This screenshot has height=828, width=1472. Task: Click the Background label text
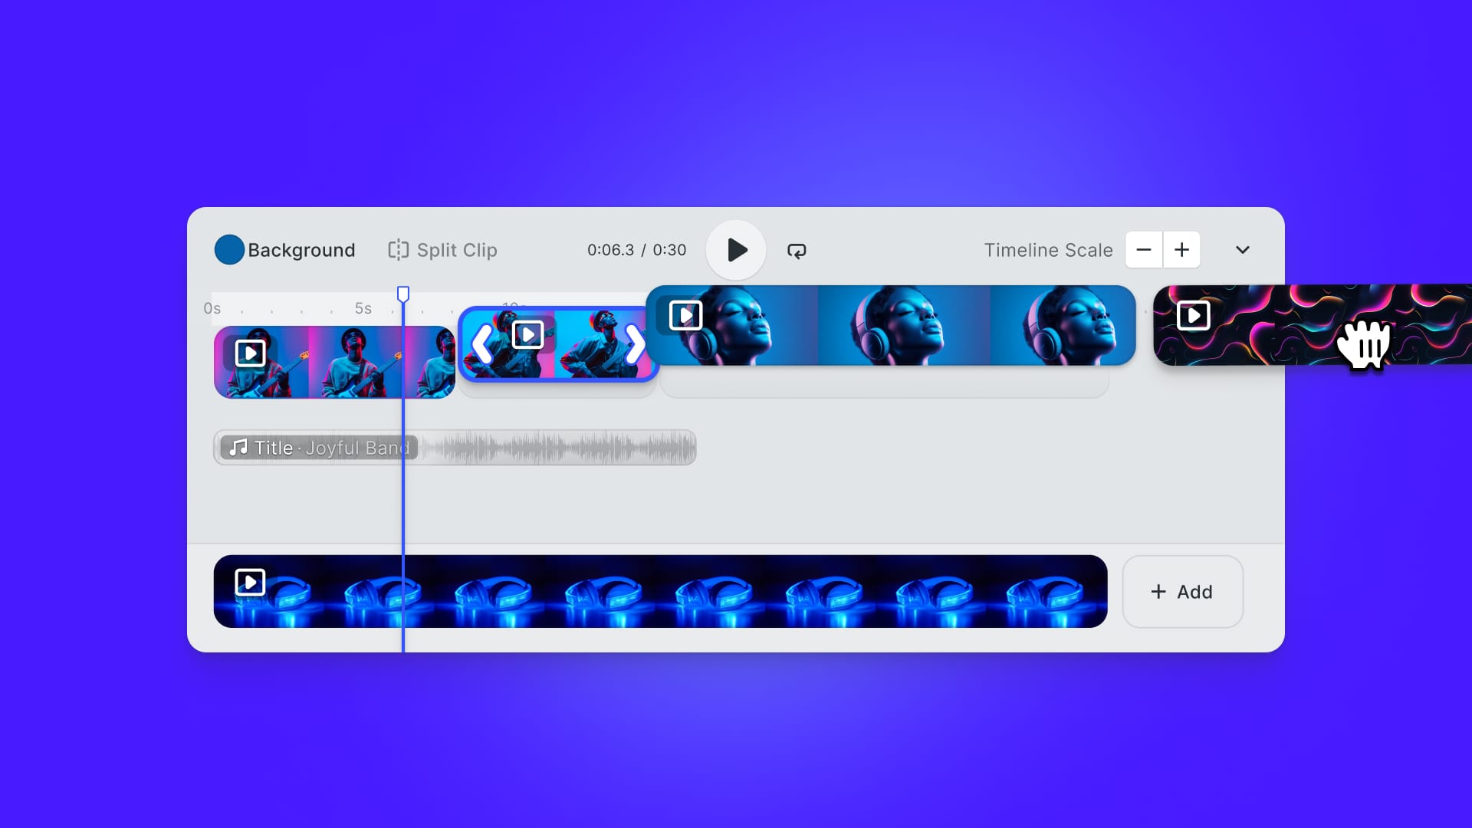pos(301,250)
